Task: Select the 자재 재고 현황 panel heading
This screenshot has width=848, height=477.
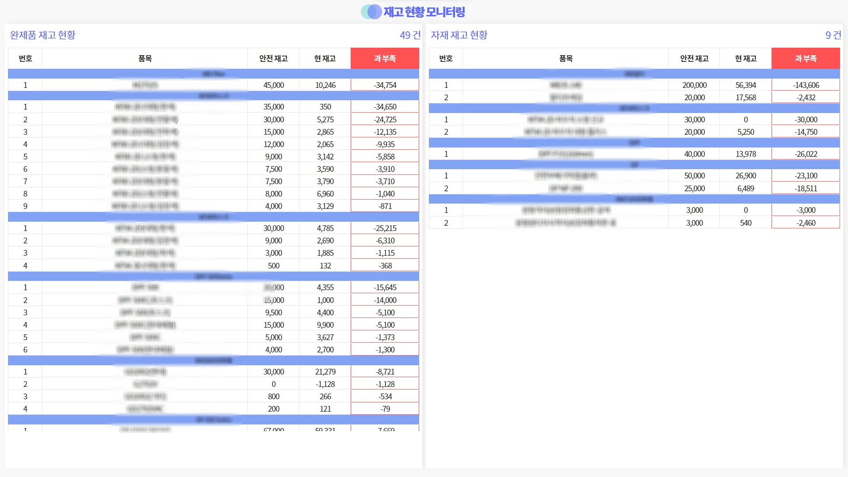Action: 459,35
